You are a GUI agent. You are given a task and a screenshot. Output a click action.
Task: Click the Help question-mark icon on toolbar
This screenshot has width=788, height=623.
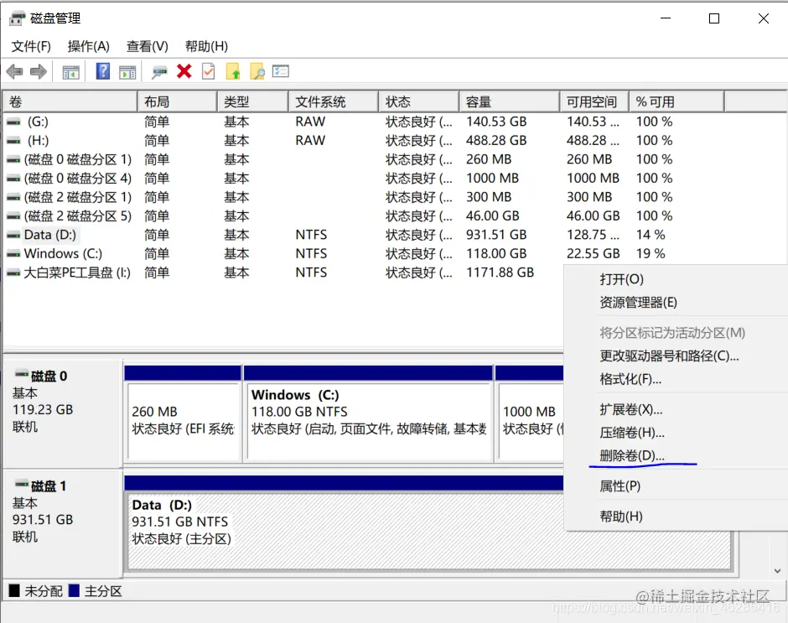[x=102, y=71]
